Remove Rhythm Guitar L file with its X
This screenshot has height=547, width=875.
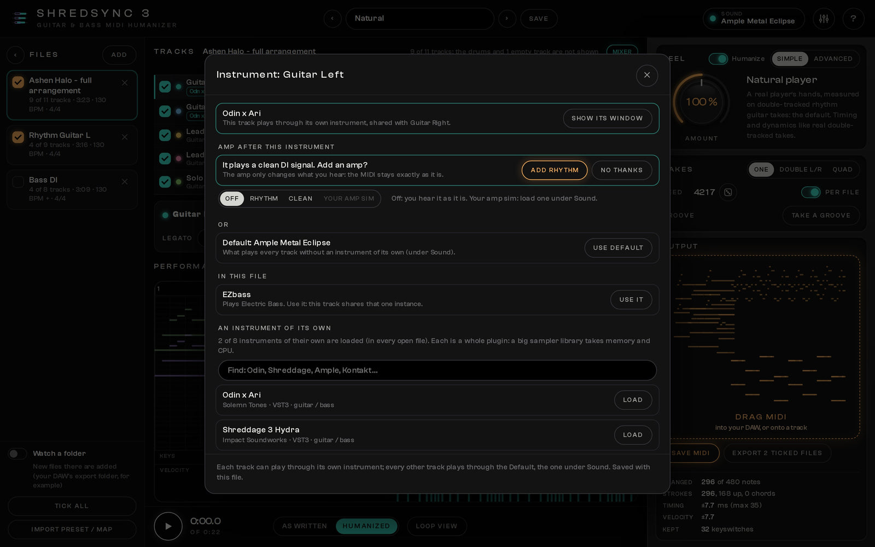click(125, 137)
